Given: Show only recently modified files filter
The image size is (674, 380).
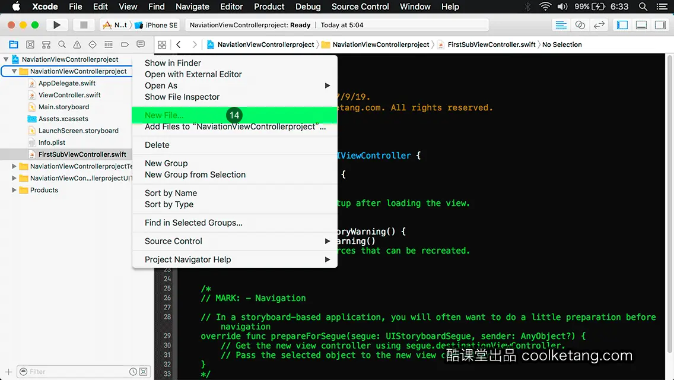Looking at the screenshot, I should click(x=133, y=372).
